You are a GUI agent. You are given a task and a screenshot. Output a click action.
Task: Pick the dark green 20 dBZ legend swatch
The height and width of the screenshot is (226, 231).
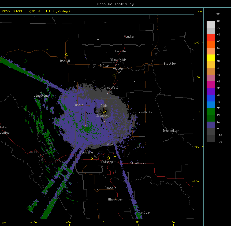point(211,118)
